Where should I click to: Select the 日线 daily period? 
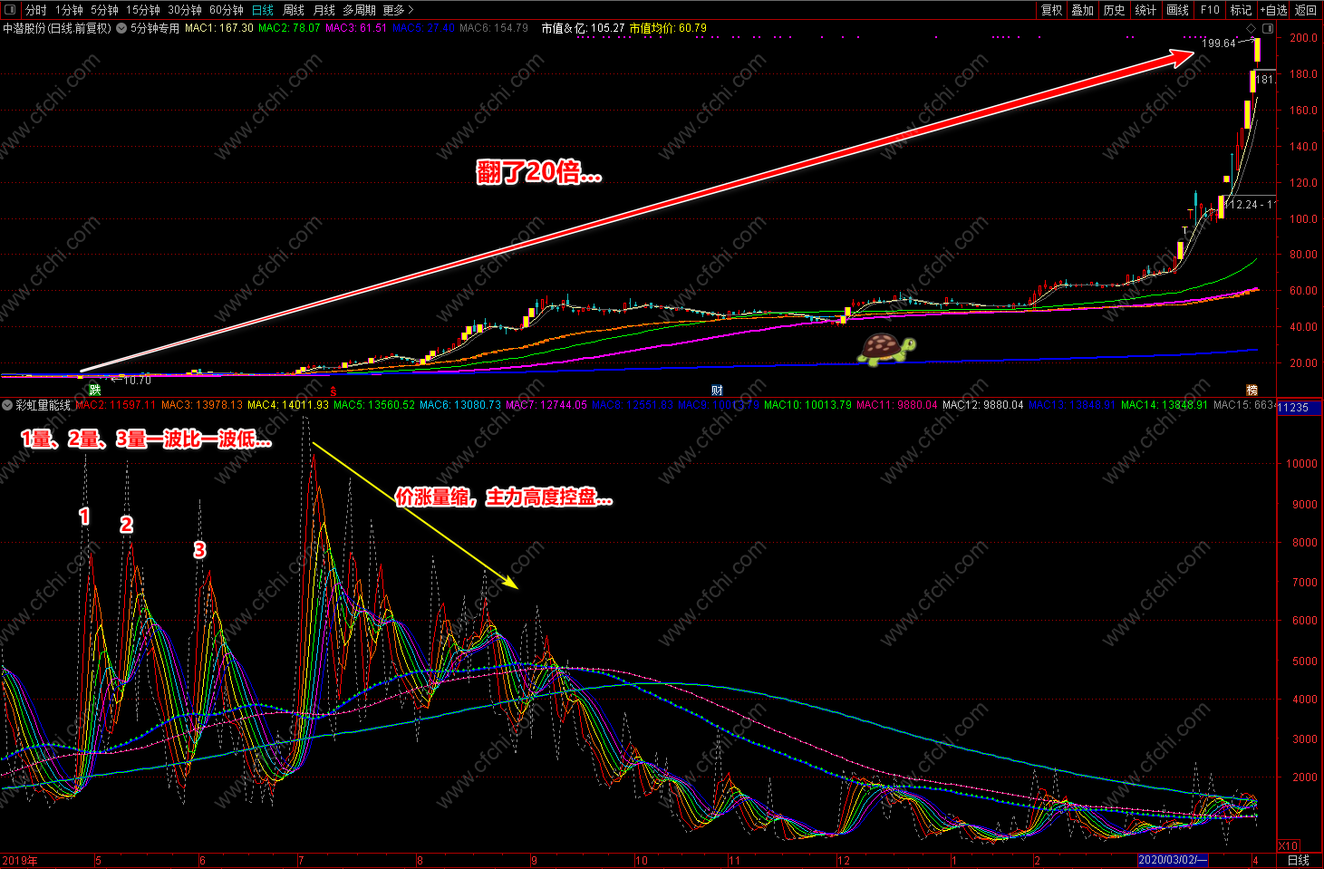(x=263, y=10)
